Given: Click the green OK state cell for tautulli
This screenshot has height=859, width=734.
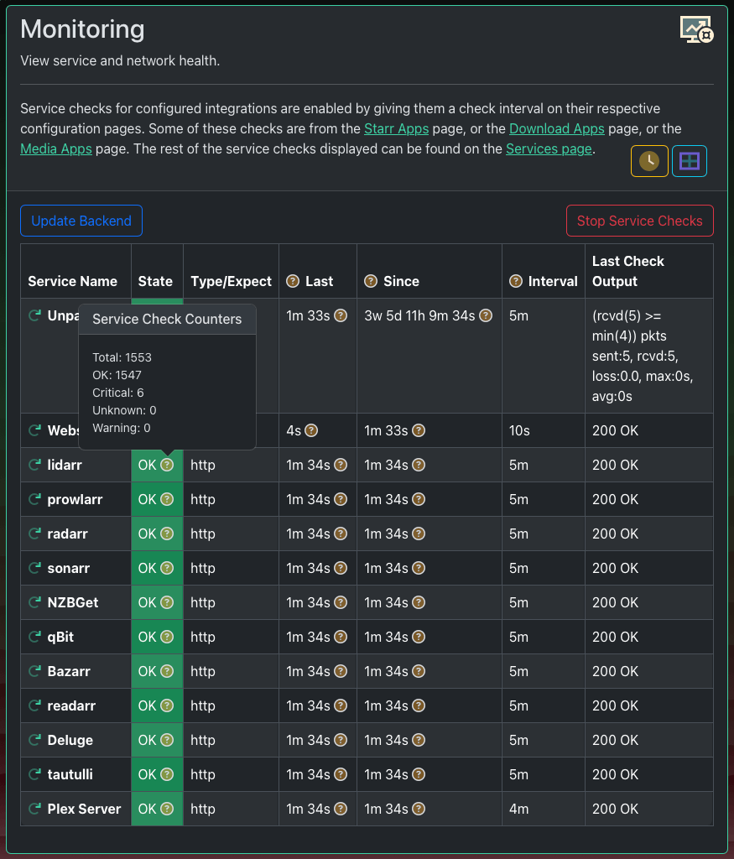Looking at the screenshot, I should pos(148,774).
